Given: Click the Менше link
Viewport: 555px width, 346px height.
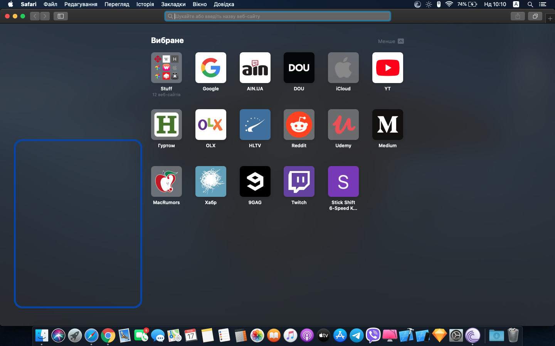Looking at the screenshot, I should click(387, 41).
